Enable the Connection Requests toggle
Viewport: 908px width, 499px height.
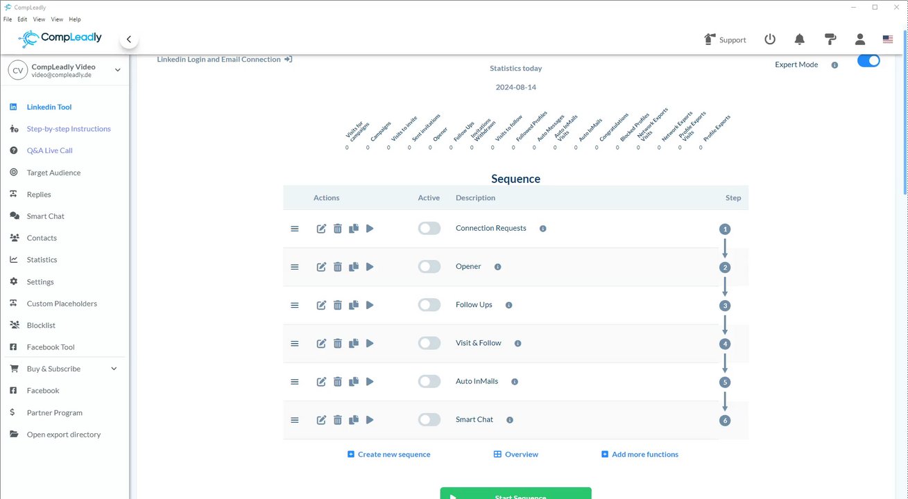click(x=429, y=229)
